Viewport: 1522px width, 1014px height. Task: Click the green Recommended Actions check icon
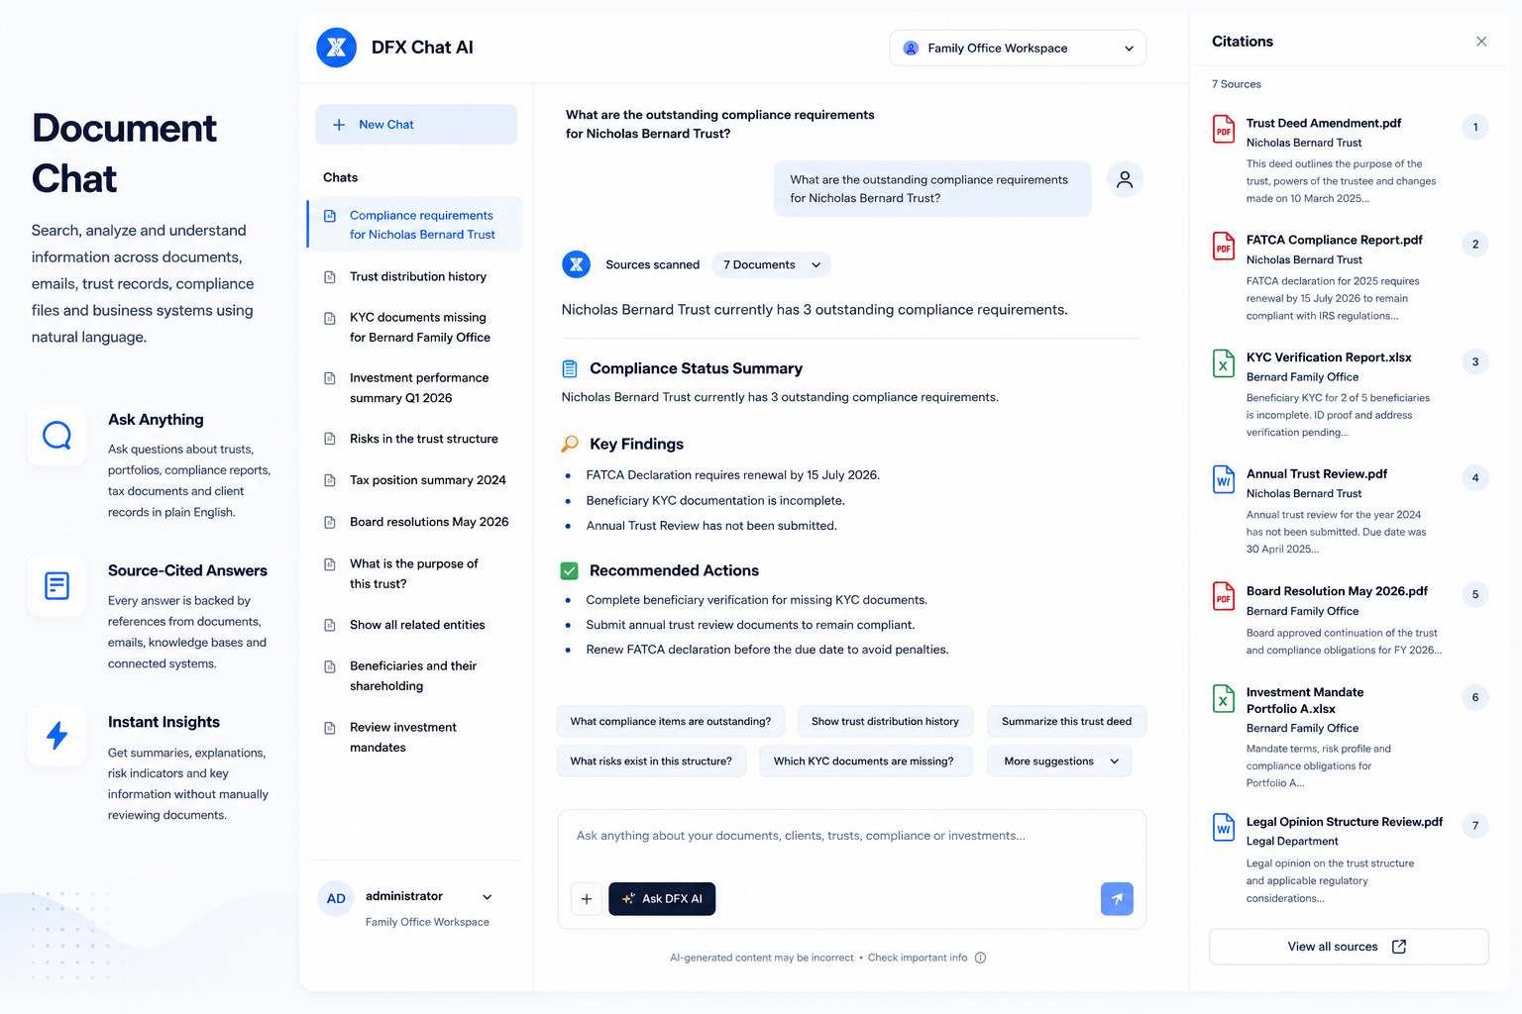570,571
